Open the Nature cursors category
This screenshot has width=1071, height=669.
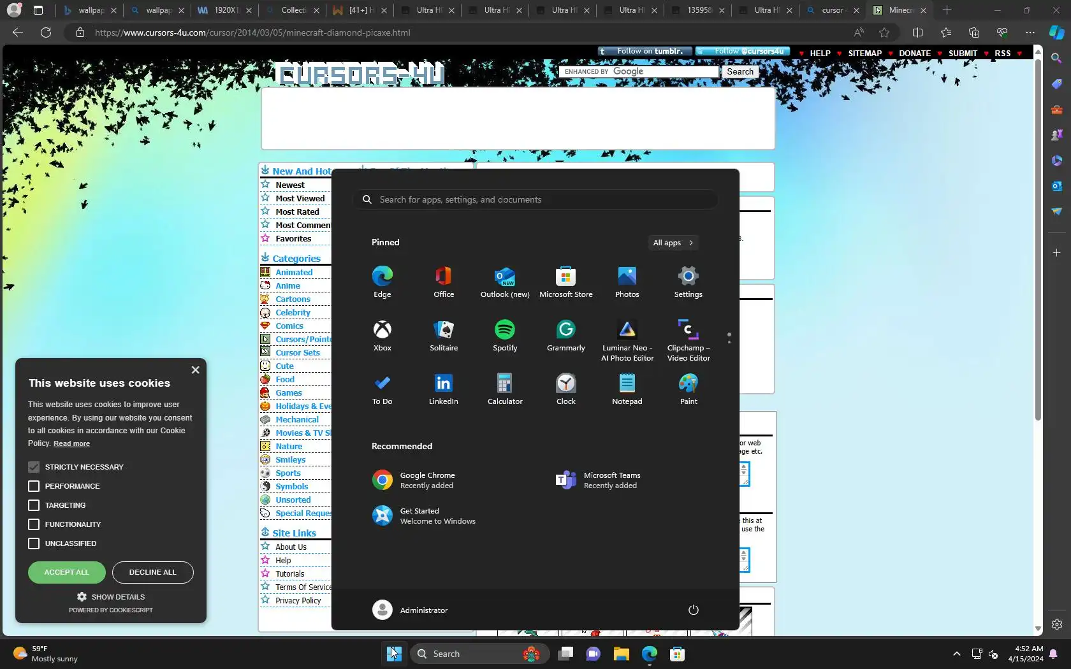coord(289,446)
